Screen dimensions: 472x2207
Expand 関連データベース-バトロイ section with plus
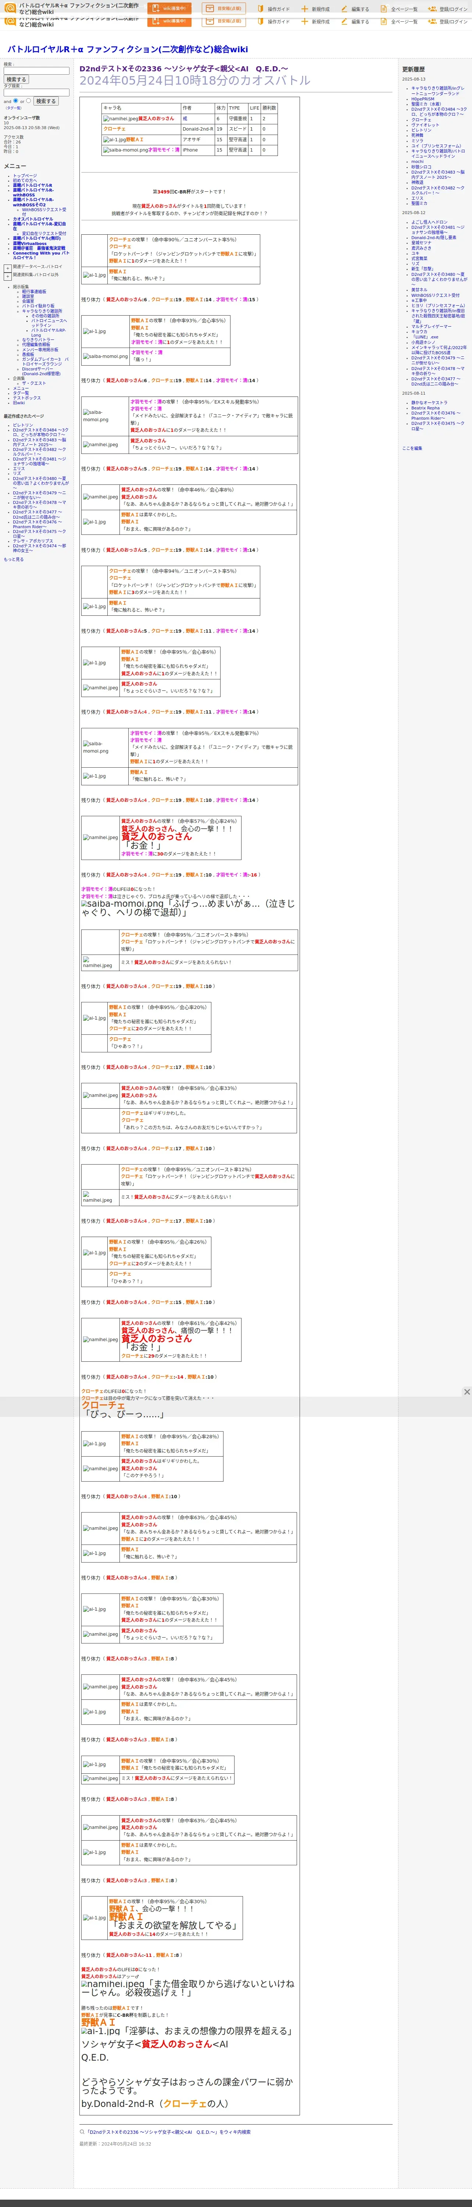8,267
